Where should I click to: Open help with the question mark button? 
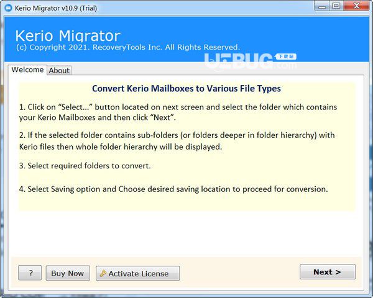[x=30, y=273]
